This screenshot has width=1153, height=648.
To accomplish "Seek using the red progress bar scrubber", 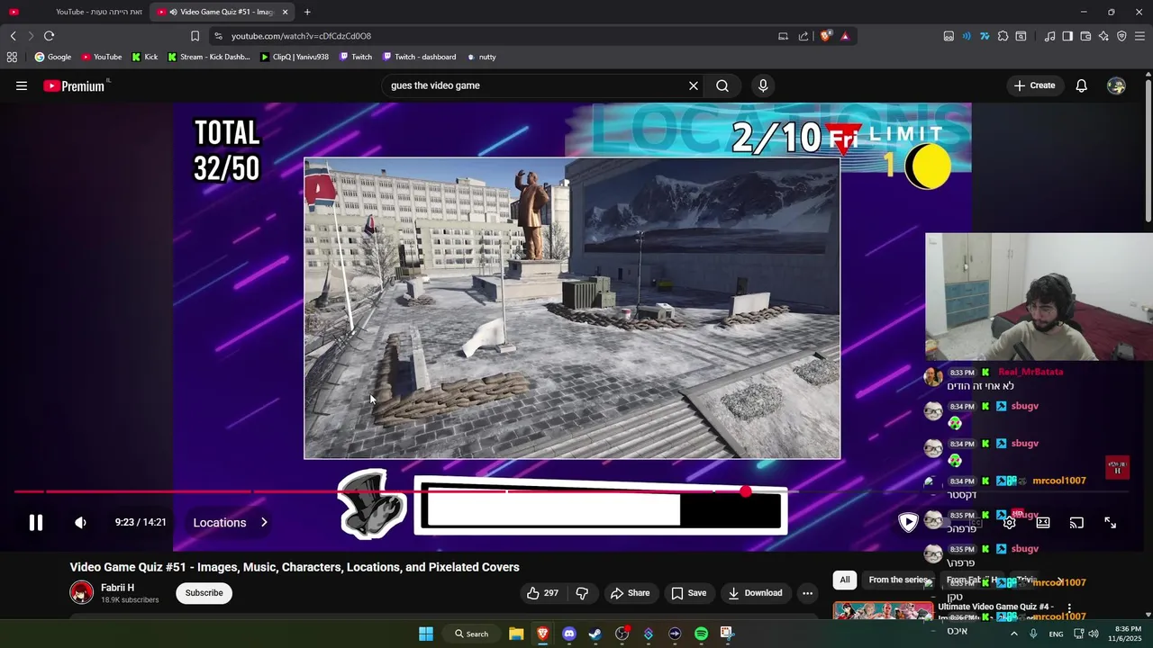I will click(x=746, y=491).
